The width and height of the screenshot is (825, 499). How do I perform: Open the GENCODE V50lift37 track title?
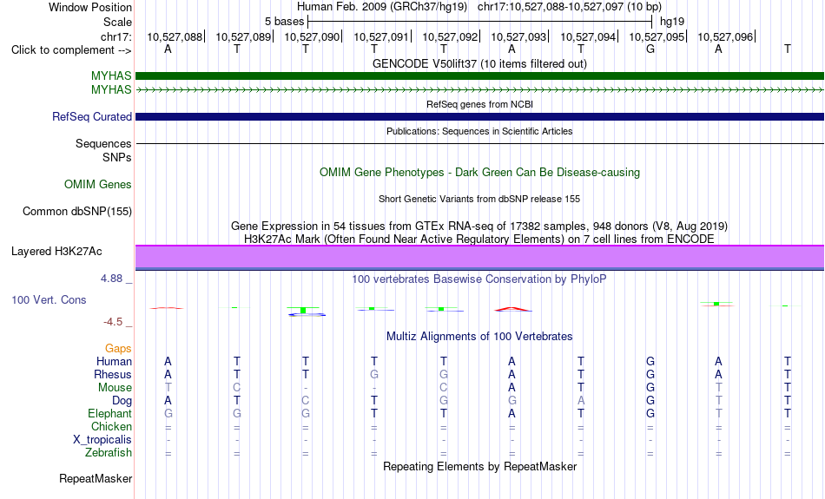pyautogui.click(x=479, y=63)
